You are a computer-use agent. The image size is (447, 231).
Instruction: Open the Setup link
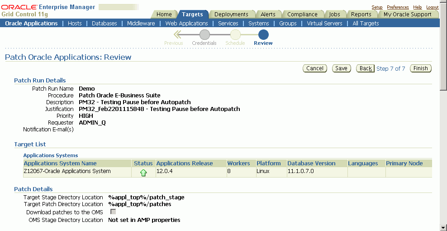[x=377, y=7]
